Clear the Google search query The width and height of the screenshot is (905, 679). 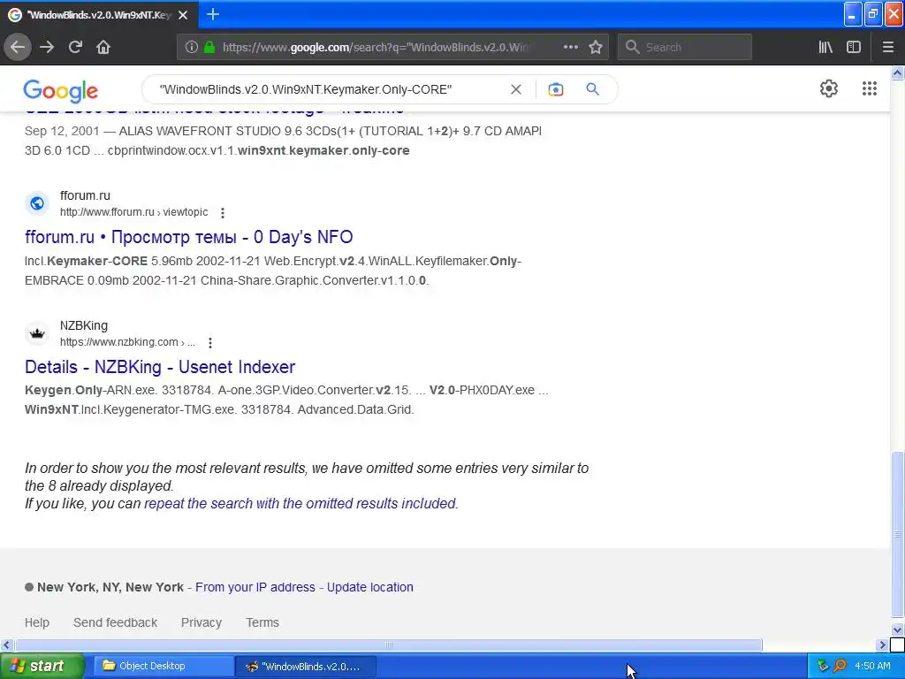(516, 89)
